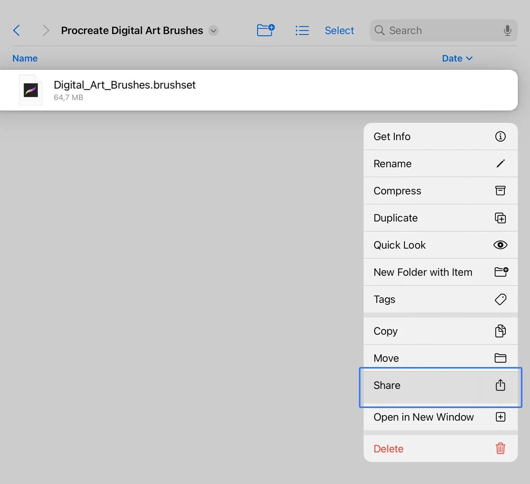The image size is (530, 484).
Task: Click the 64,7 MB file size text
Action: [x=68, y=98]
